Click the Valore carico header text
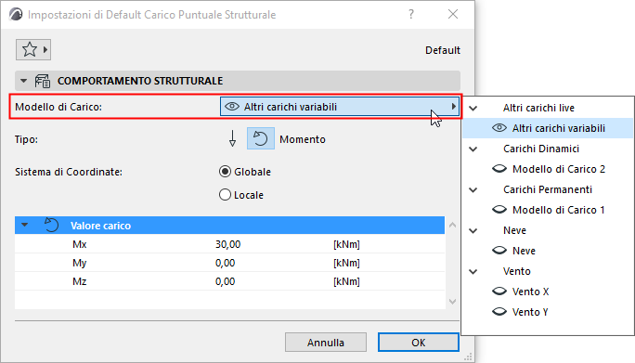Screen dimensions: 635x363 click(x=100, y=226)
